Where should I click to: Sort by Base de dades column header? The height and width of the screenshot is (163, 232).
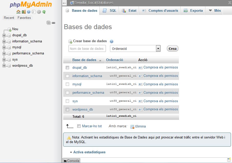coord(84,60)
